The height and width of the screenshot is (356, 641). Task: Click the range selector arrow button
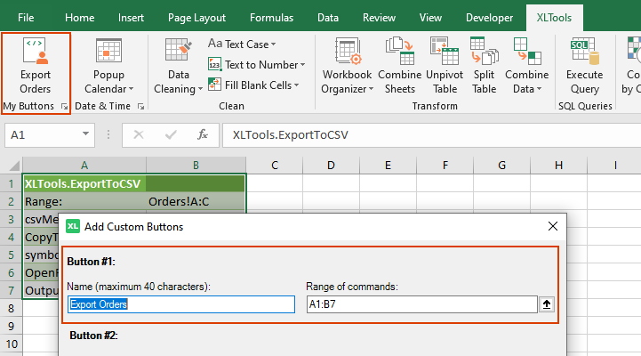tap(547, 304)
